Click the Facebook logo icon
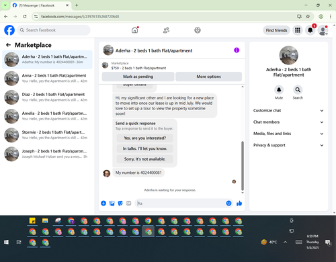This screenshot has height=262, width=336. pyautogui.click(x=9, y=30)
